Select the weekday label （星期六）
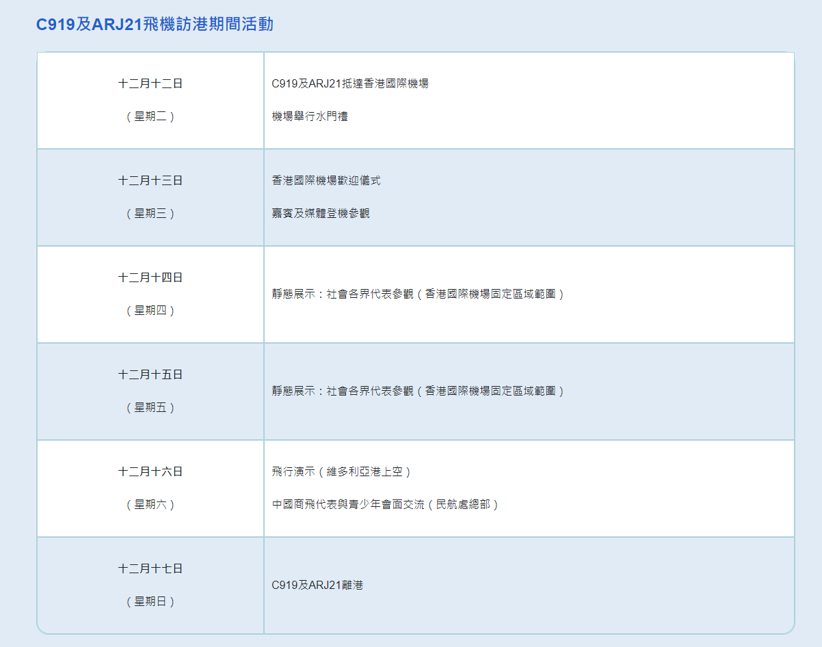This screenshot has height=647, width=822. click(x=150, y=505)
